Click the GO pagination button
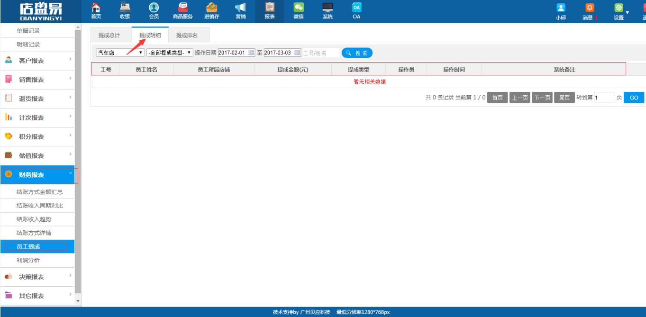646x317 pixels. (635, 97)
